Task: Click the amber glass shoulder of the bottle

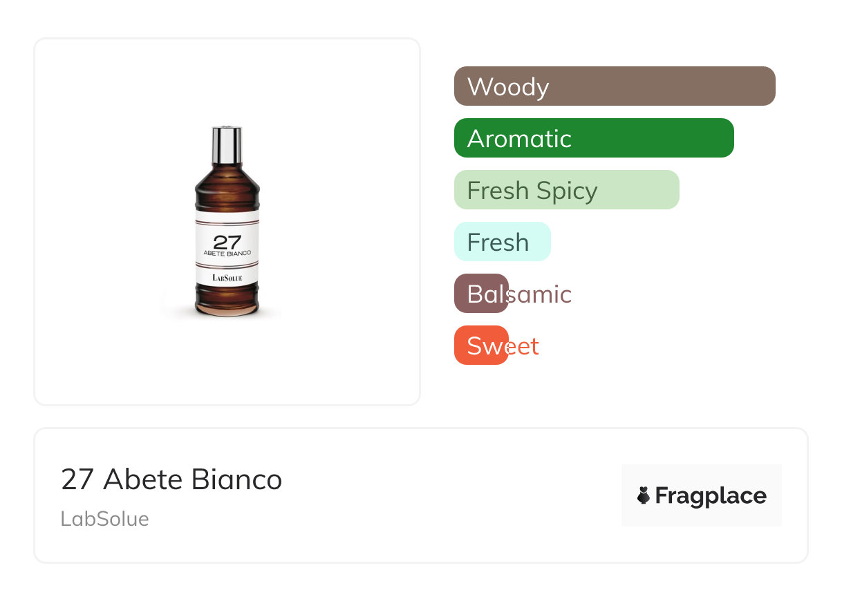Action: pyautogui.click(x=227, y=187)
